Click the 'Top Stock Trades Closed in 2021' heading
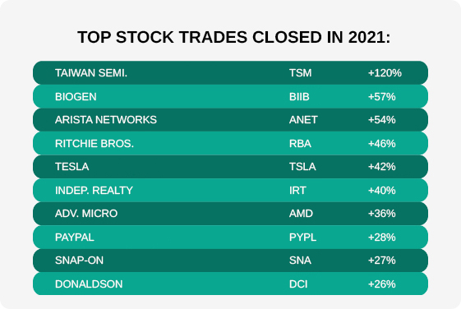 click(x=233, y=37)
